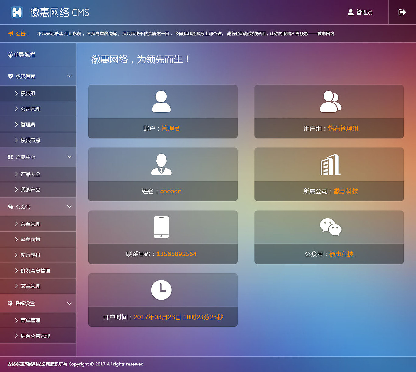This screenshot has width=416, height=372.
Task: Click the scrolling announcement text
Action: click(186, 34)
